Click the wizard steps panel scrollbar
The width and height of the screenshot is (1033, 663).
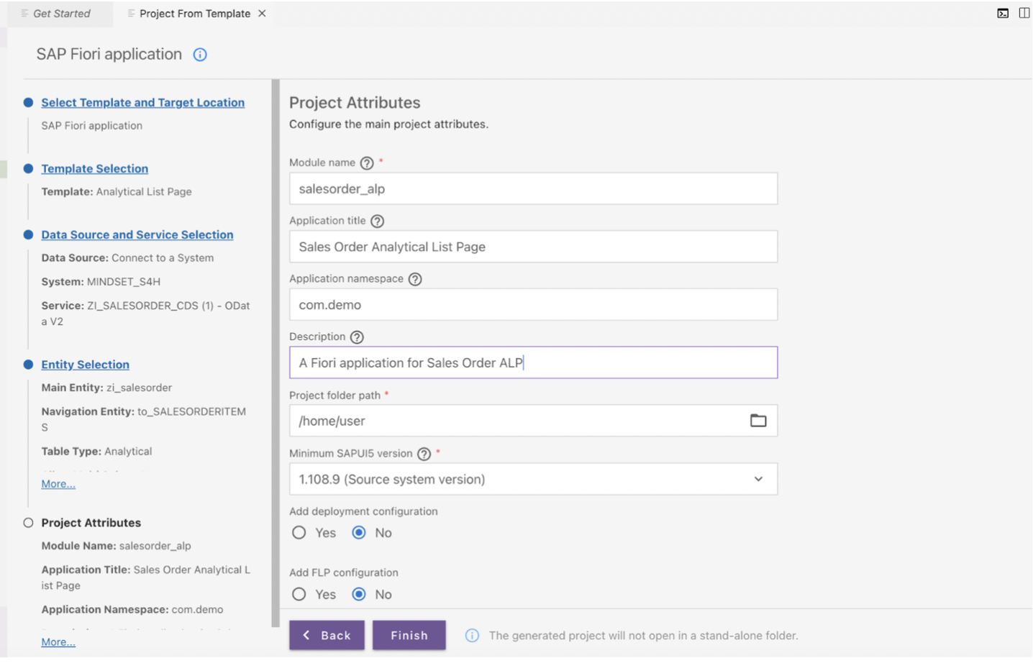pos(276,354)
